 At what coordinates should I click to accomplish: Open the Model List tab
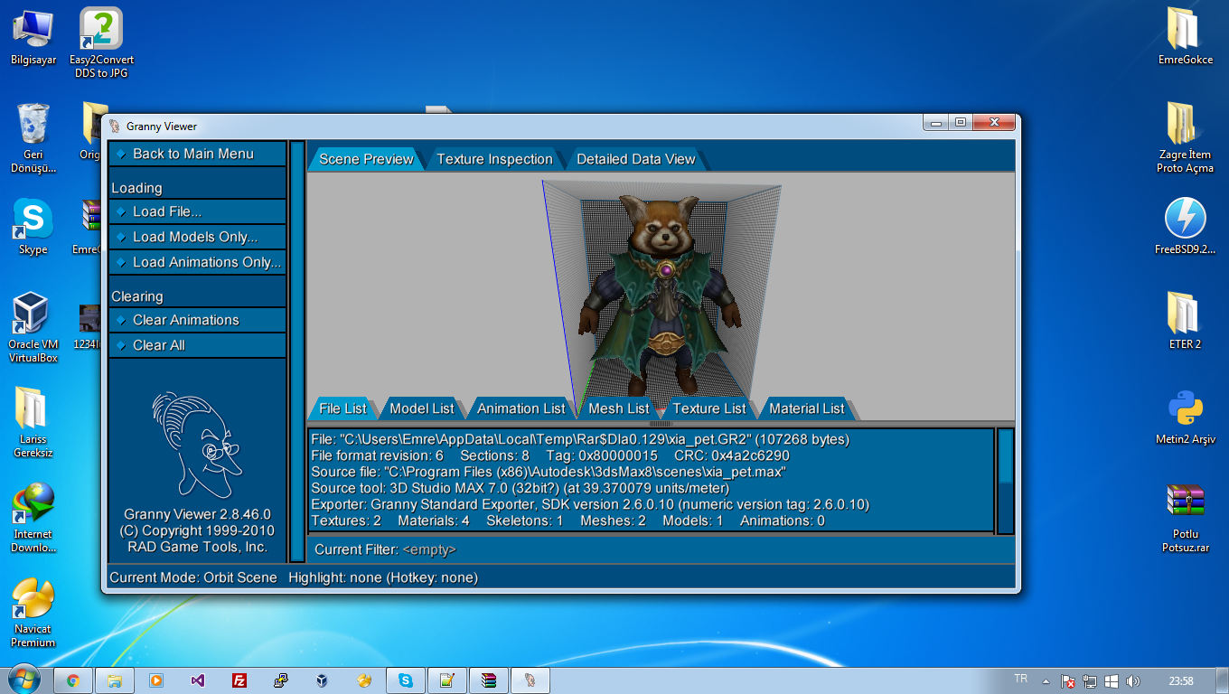pyautogui.click(x=422, y=408)
